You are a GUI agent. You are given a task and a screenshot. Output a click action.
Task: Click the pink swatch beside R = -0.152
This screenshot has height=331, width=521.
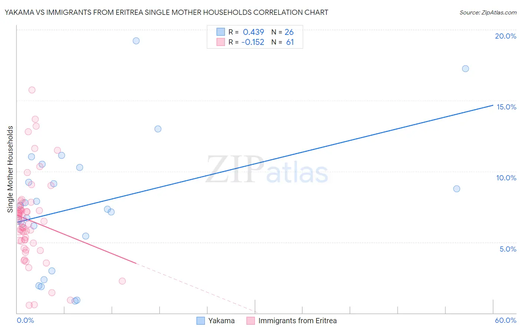(x=221, y=42)
